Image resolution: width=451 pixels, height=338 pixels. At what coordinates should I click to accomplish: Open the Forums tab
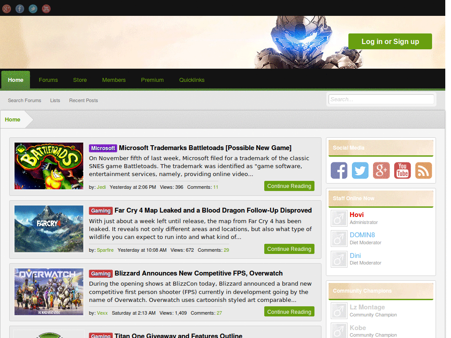point(48,80)
